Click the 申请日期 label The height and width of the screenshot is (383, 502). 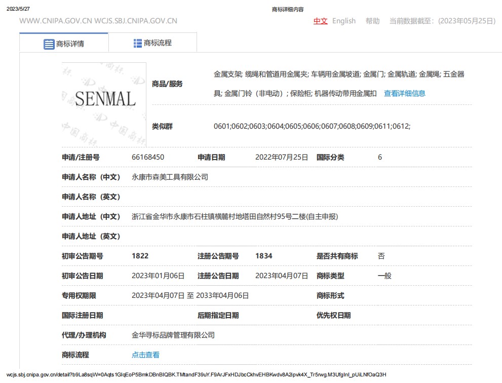tap(211, 158)
